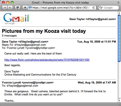This screenshot has width=121, height=106.
Task: Click the 'Best regards,' line
Action: point(13,65)
